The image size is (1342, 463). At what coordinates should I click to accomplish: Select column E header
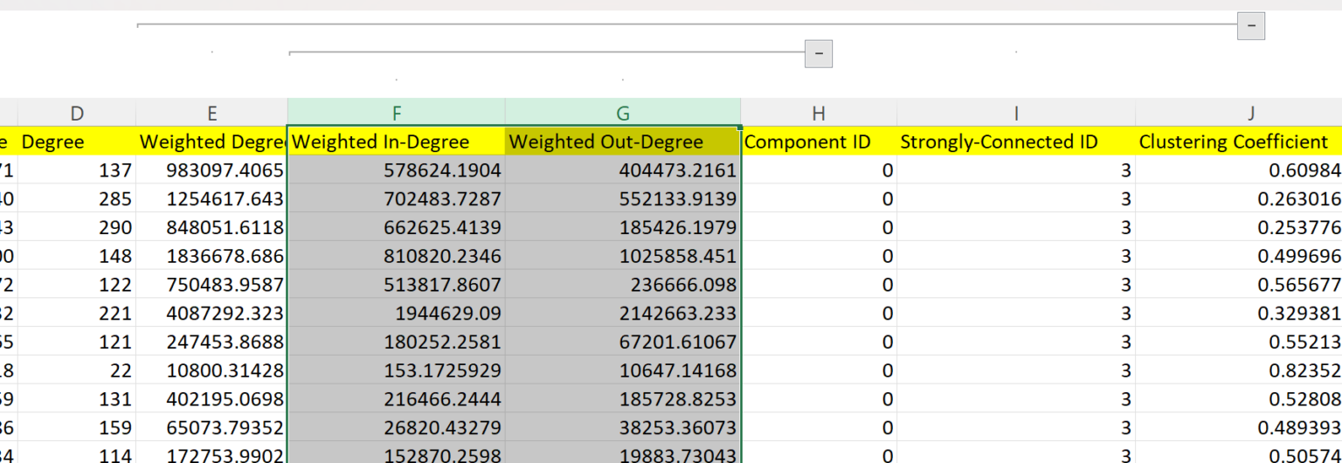point(211,113)
